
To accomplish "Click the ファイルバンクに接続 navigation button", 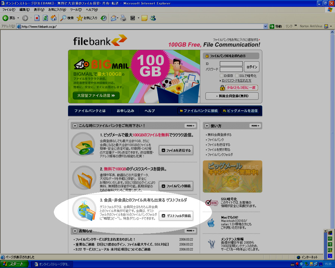I will click(199, 111).
